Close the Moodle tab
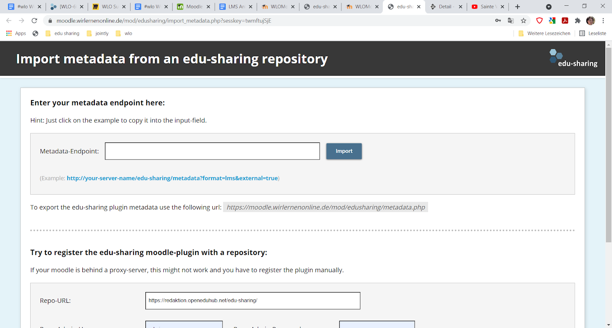612x328 pixels. [208, 6]
